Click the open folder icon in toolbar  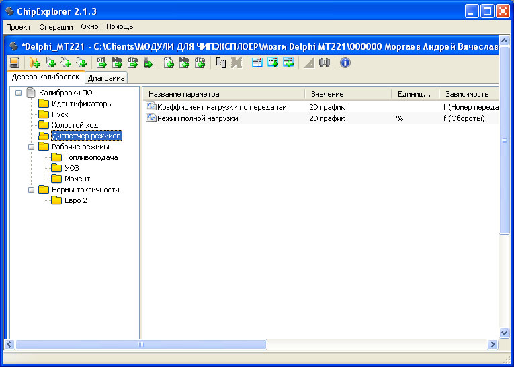(34, 63)
